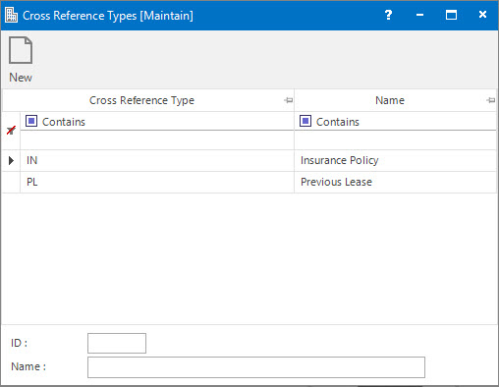This screenshot has width=499, height=387.
Task: Click the Previous Lease name cell
Action: click(396, 182)
